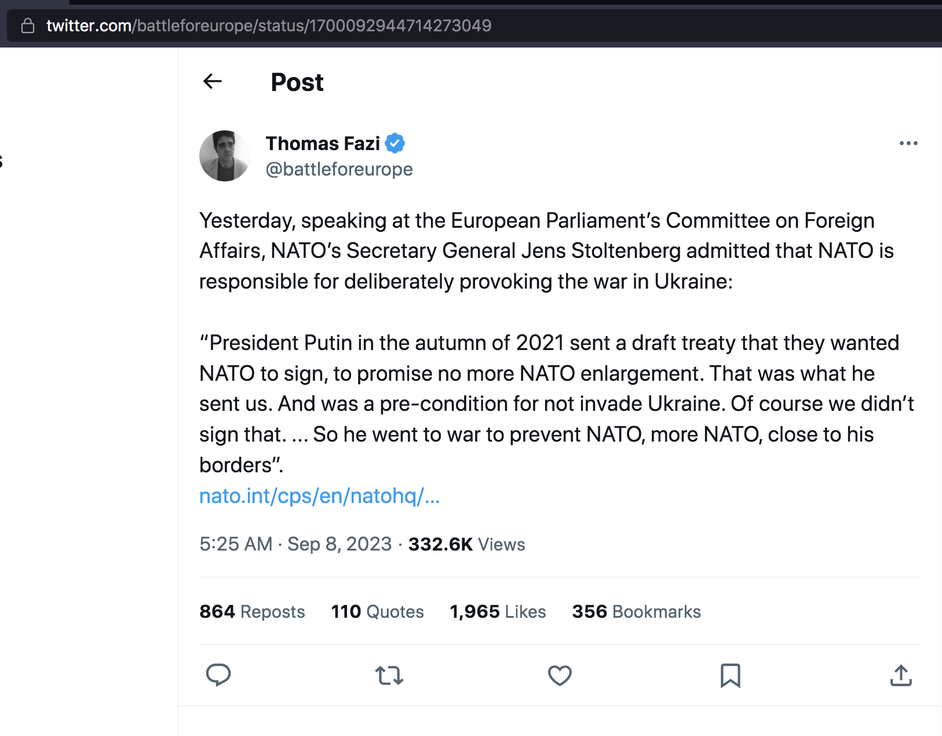Click the lock icon in address bar
The height and width of the screenshot is (736, 942).
[28, 25]
